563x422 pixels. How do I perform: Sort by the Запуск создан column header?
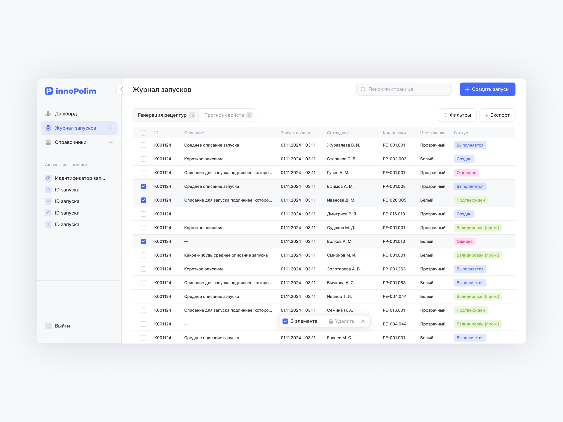tap(295, 133)
